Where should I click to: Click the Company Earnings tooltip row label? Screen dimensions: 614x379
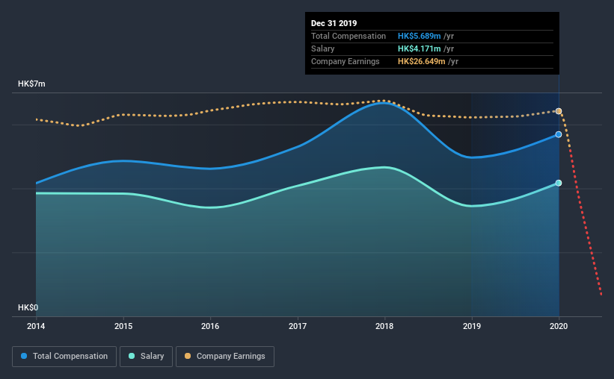346,61
